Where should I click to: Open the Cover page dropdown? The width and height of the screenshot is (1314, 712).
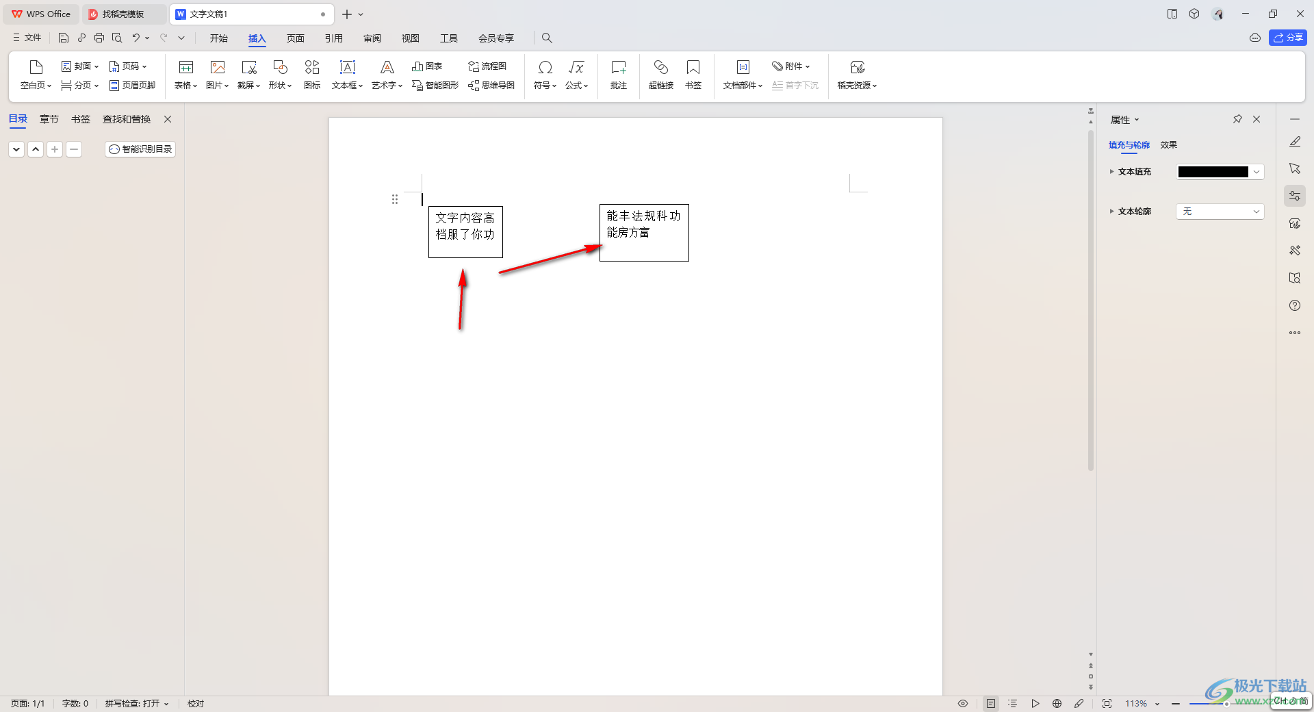pos(80,66)
